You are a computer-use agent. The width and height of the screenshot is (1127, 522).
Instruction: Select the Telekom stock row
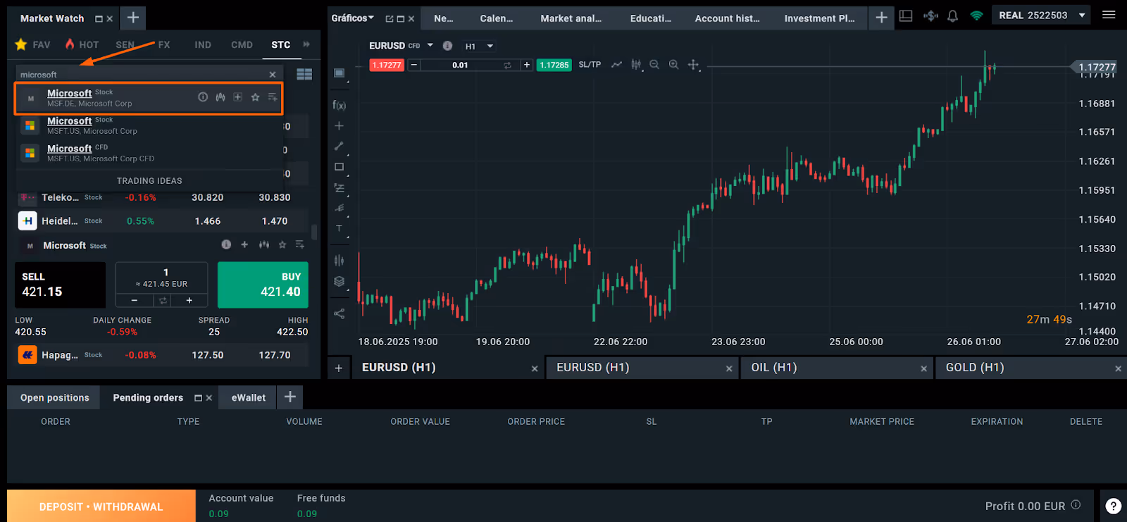click(x=162, y=198)
